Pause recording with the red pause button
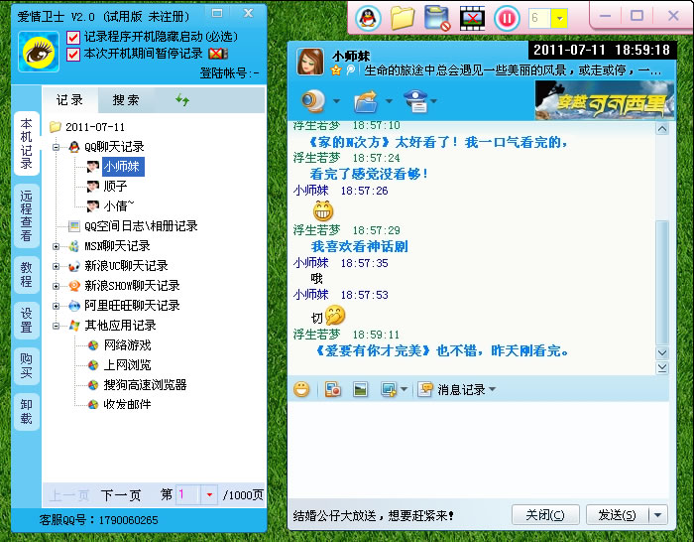Screen dimensions: 694x542 (507, 19)
